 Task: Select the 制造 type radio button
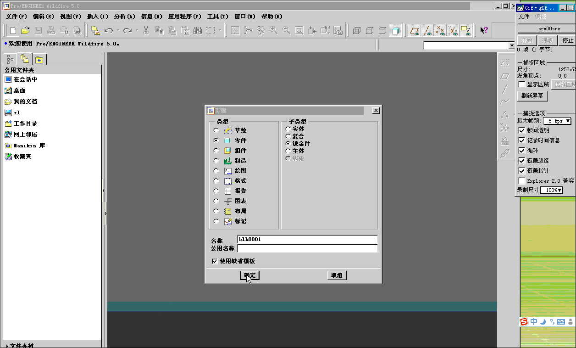tap(216, 161)
